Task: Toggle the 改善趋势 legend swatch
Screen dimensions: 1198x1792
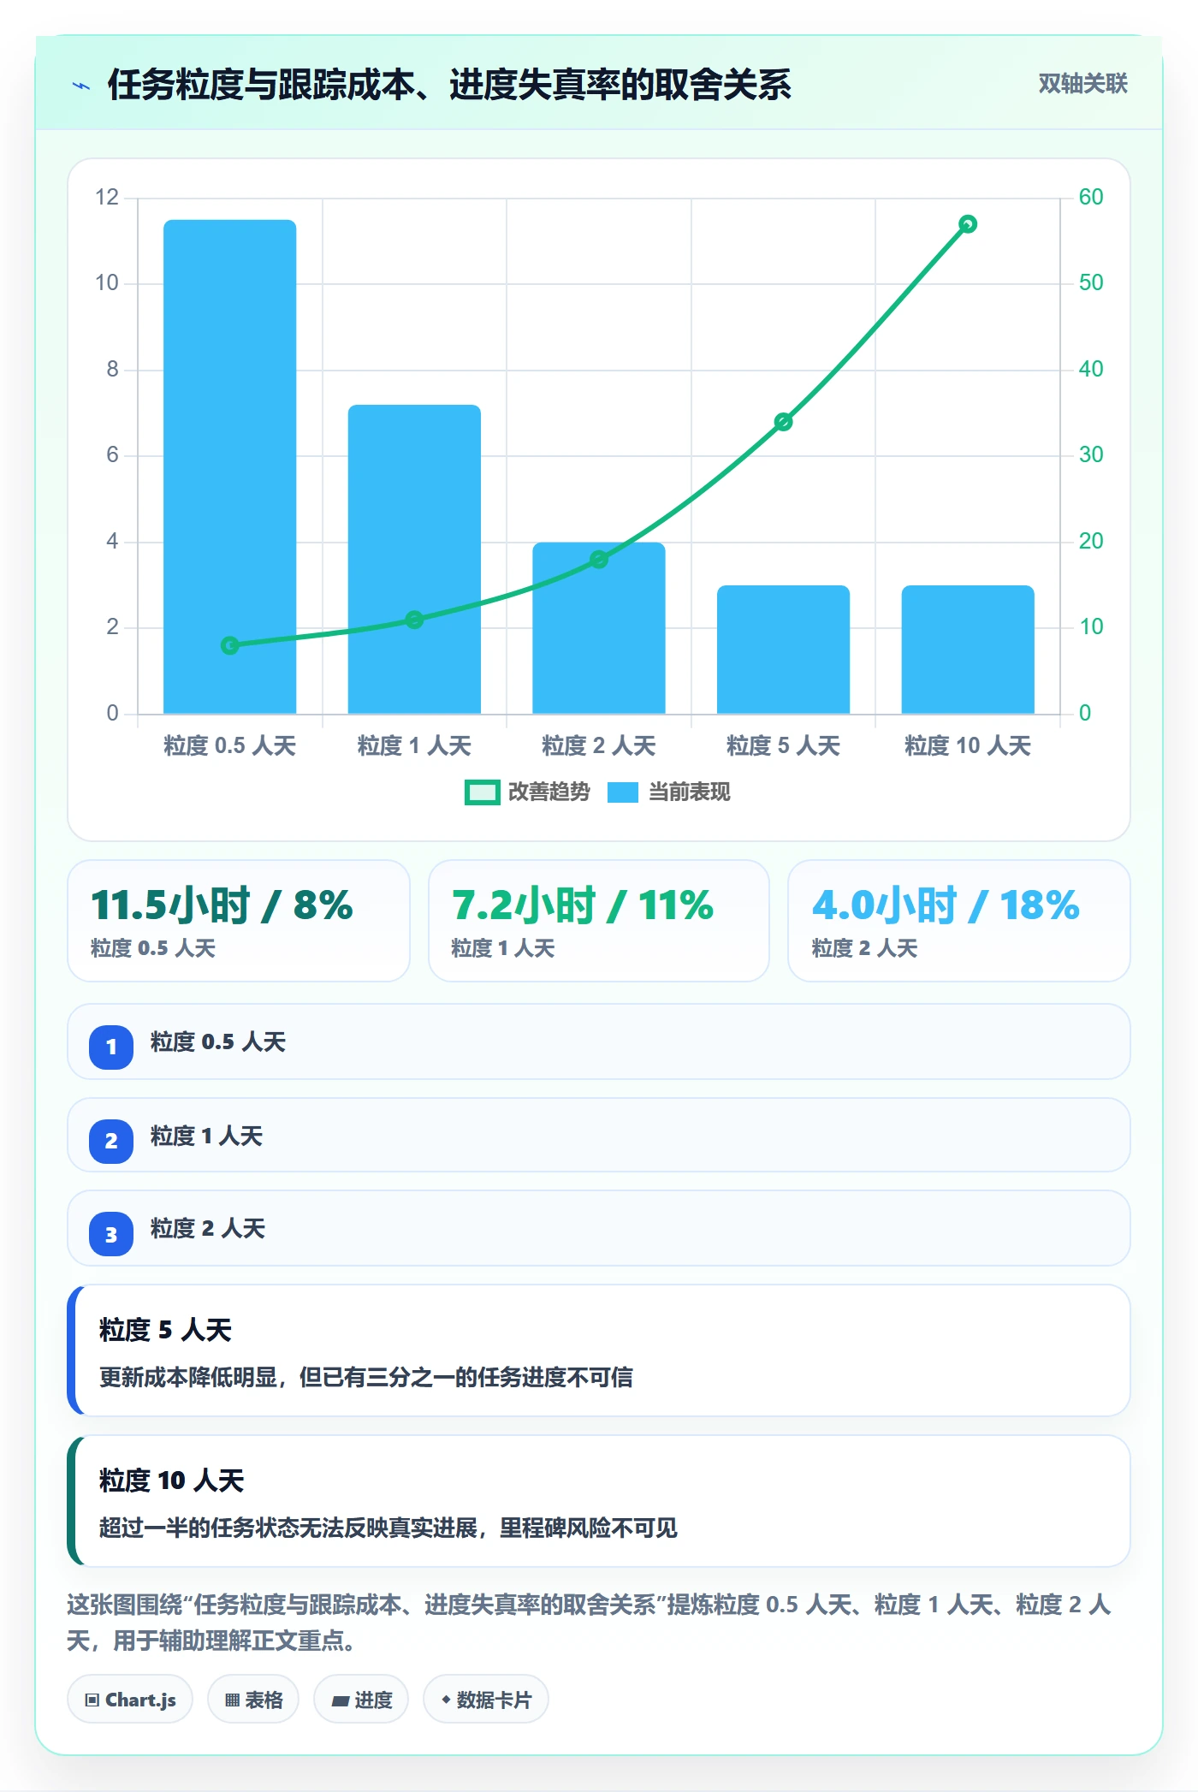Action: pyautogui.click(x=482, y=792)
